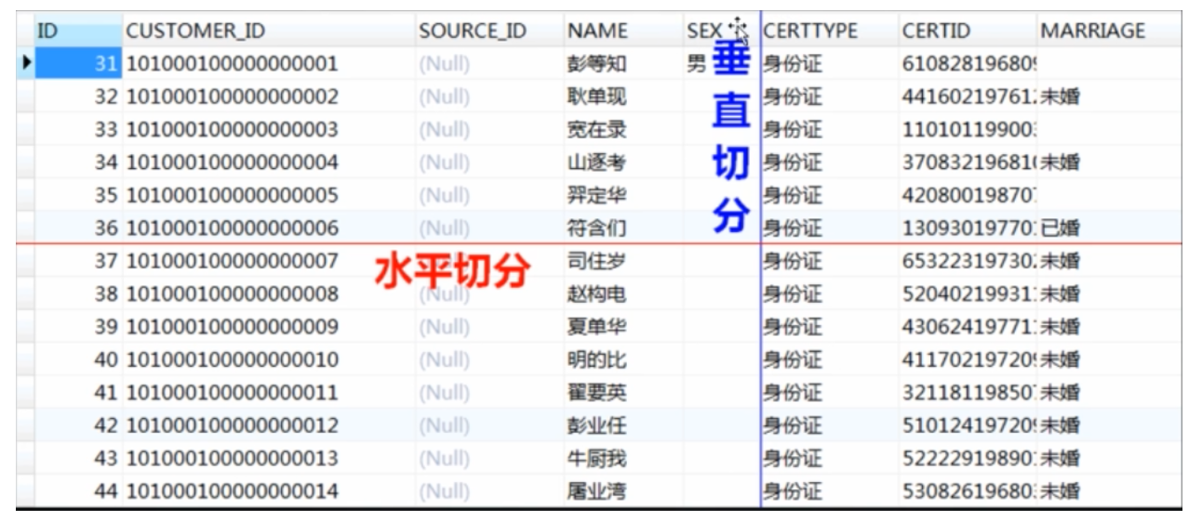Click CERTID cell beginning 37083219681
This screenshot has width=1202, height=521.
968,163
